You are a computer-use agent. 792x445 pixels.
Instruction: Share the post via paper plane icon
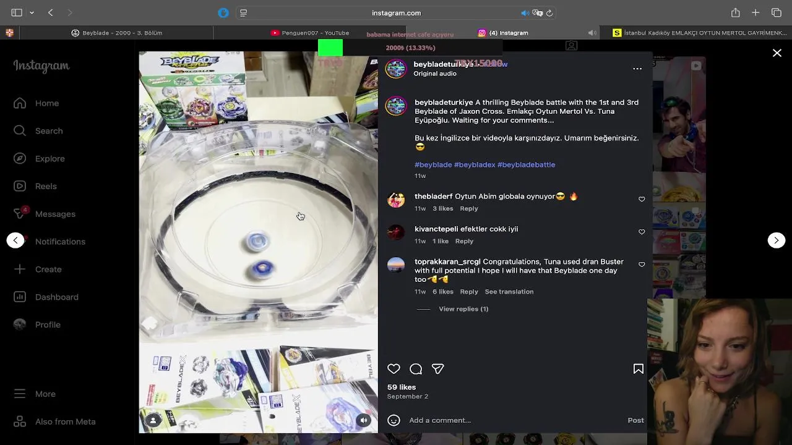(x=438, y=369)
